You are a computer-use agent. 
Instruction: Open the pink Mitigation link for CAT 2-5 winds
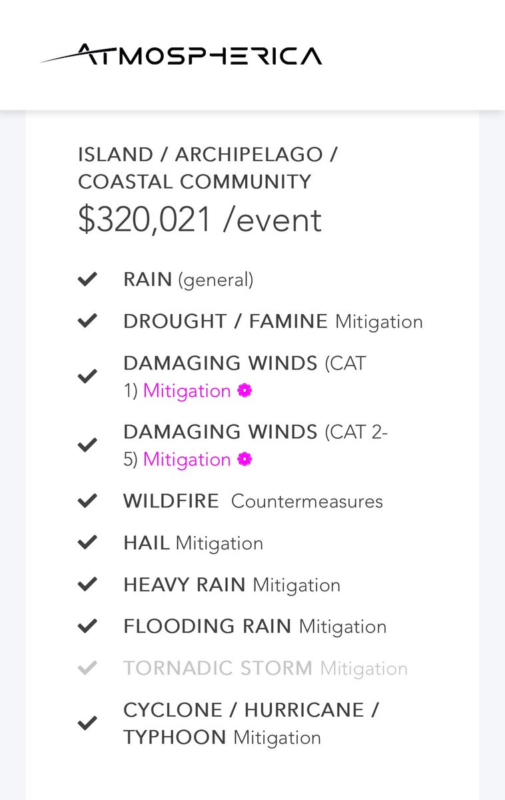pos(187,460)
